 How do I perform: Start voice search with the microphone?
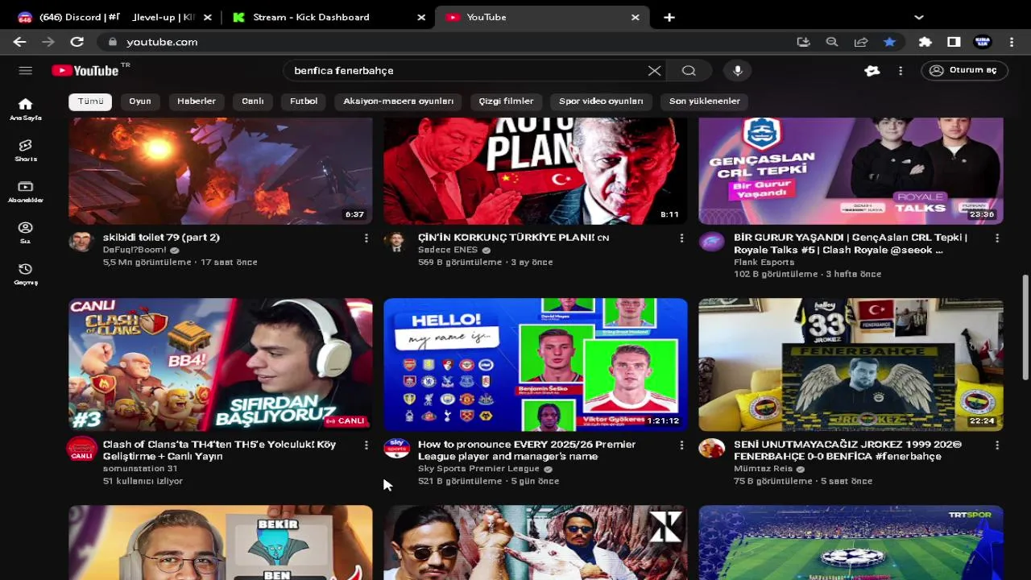(738, 71)
